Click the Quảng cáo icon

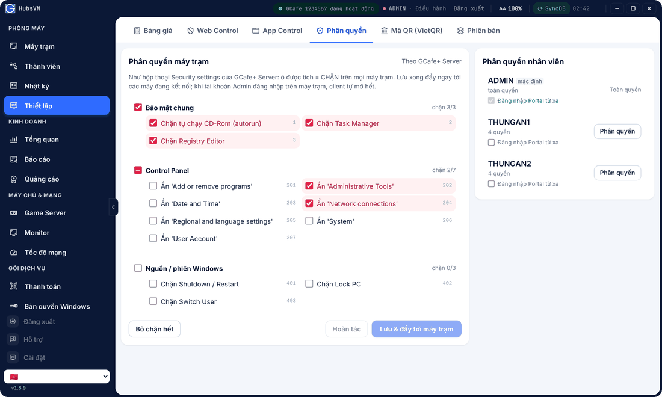pyautogui.click(x=14, y=179)
